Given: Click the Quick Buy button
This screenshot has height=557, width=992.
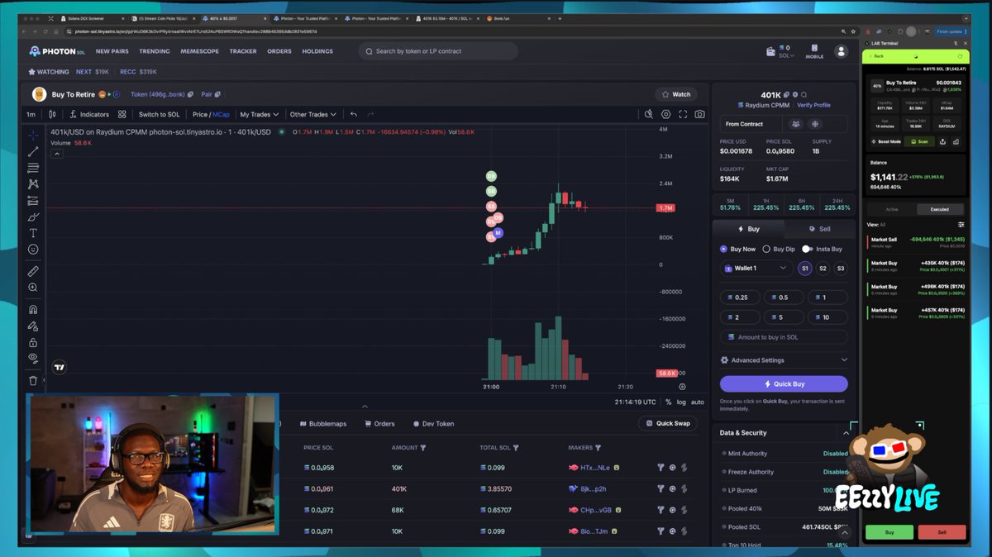Looking at the screenshot, I should (784, 383).
